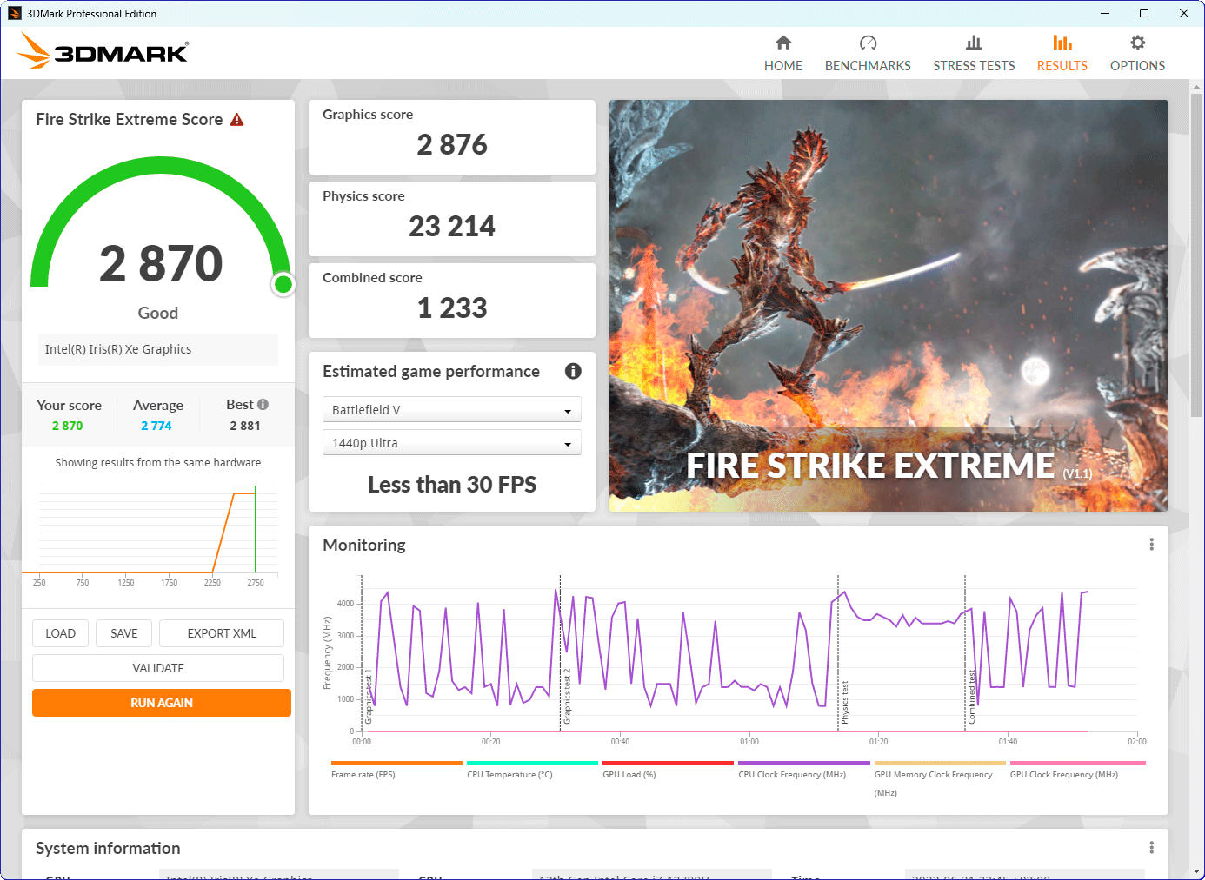This screenshot has width=1205, height=880.
Task: Open the Options tab
Action: pos(1137,54)
